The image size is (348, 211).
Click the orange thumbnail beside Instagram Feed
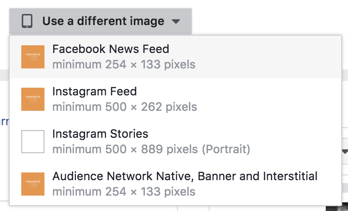(33, 99)
